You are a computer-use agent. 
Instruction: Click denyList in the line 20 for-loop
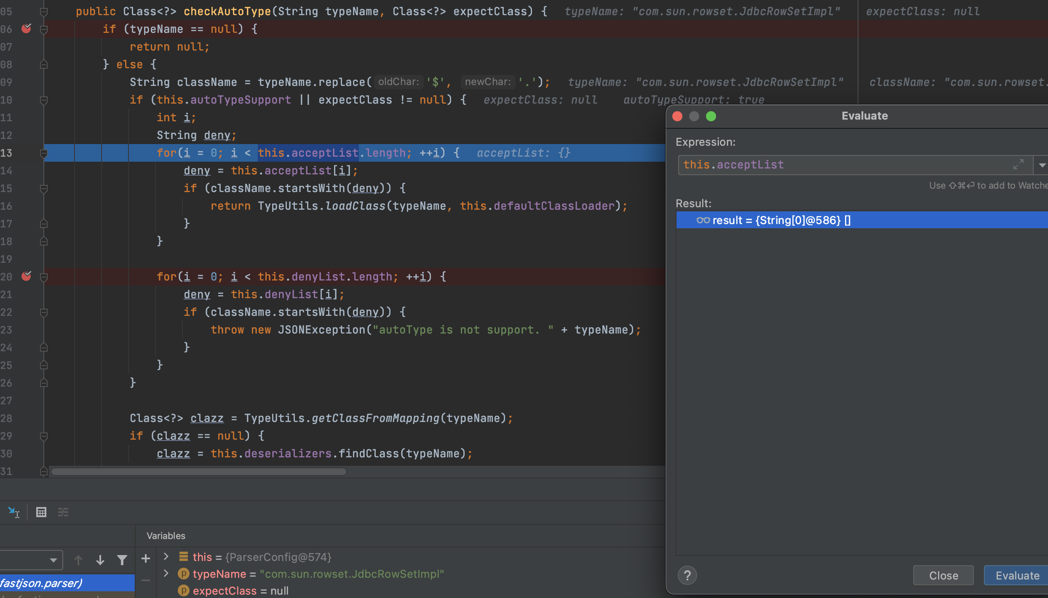click(318, 277)
